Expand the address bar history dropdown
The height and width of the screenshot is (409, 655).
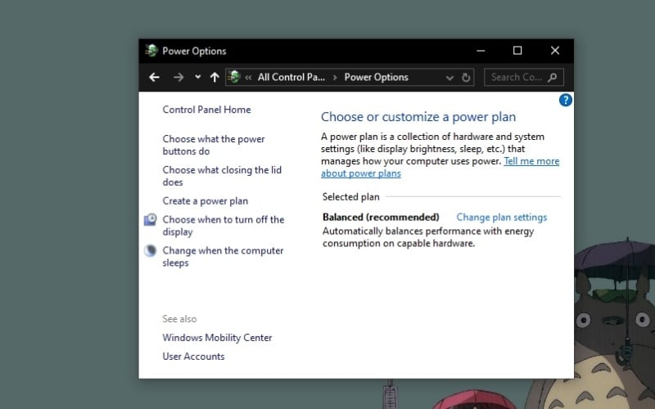coord(449,78)
